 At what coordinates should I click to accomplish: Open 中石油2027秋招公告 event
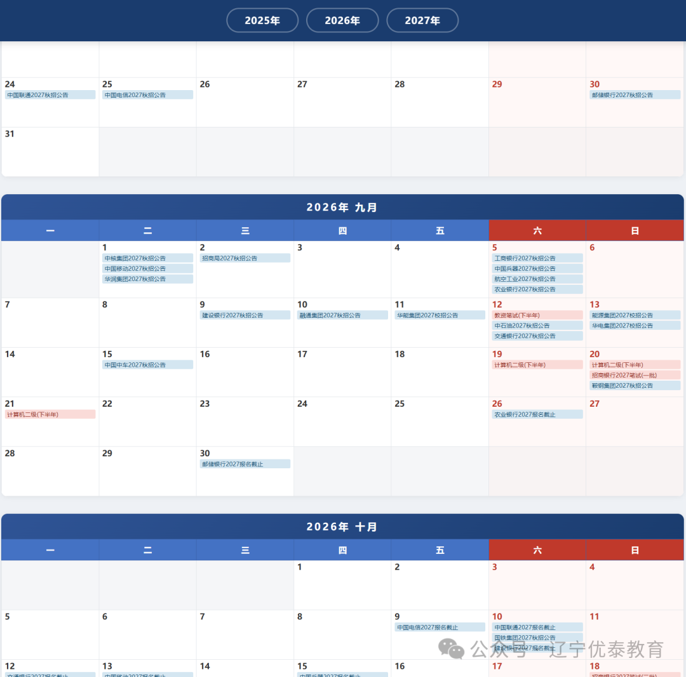538,325
